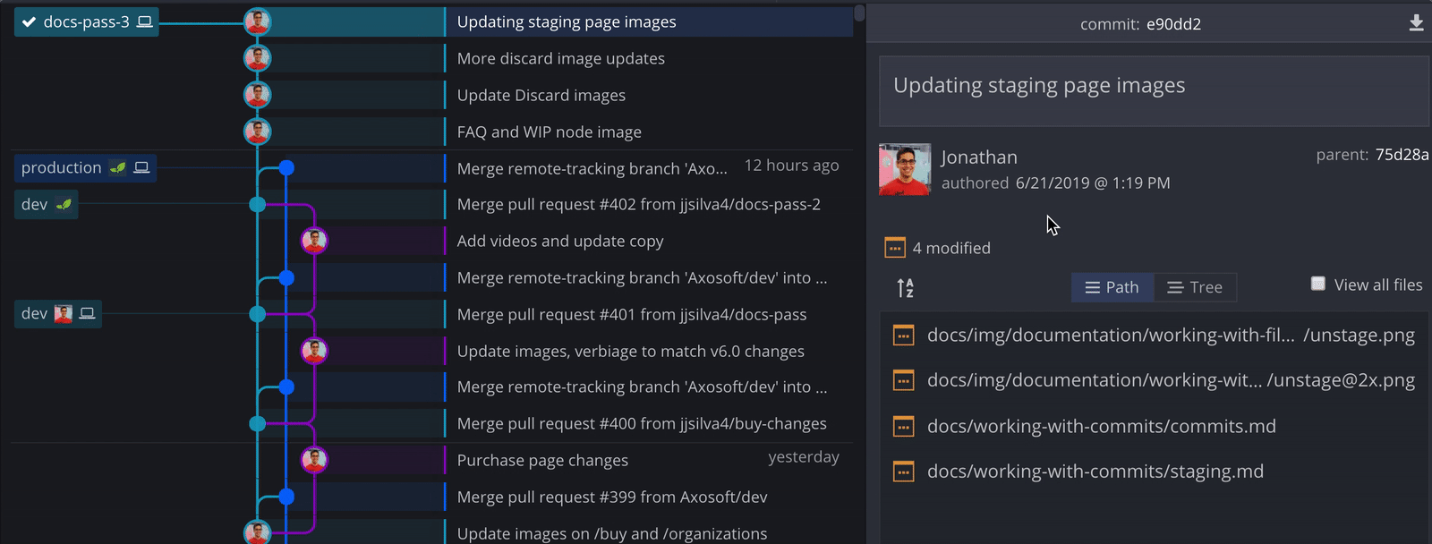Switch file list to Path view
The image size is (1432, 544).
[x=1112, y=287]
